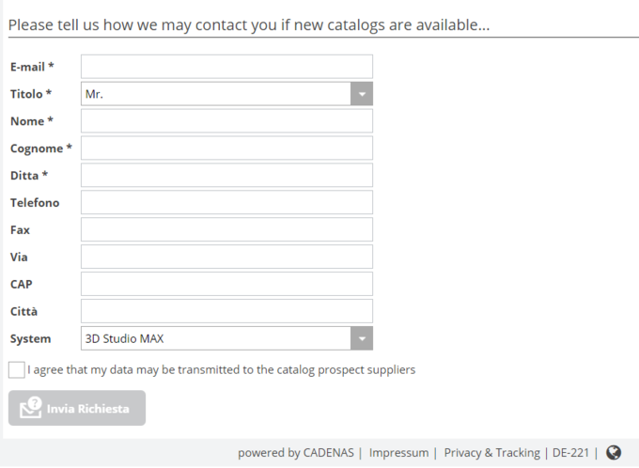The width and height of the screenshot is (639, 468).
Task: Click the envelope icon on Invia Richiesta
Action: tap(31, 408)
